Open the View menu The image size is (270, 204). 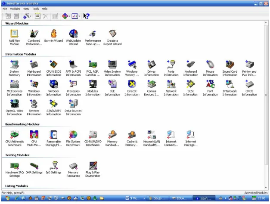point(26,9)
